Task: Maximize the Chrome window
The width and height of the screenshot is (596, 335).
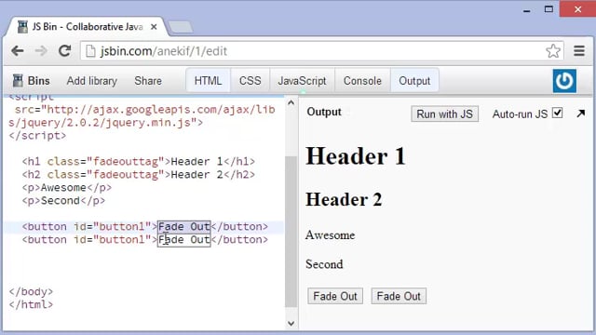Action: pos(549,9)
